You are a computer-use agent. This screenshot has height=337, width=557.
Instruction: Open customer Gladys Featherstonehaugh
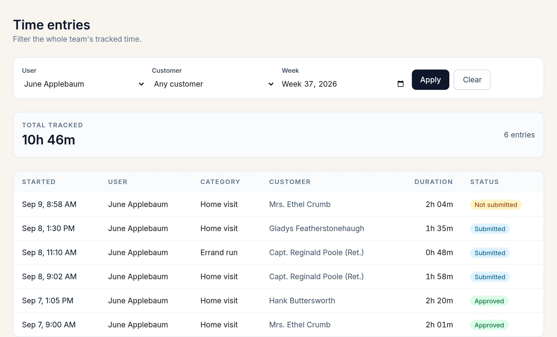(x=317, y=228)
